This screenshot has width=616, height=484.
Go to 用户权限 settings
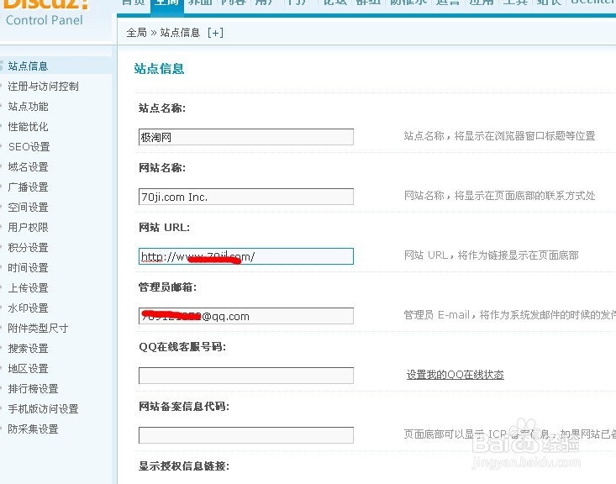coord(28,228)
